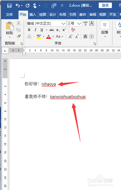Open the font name combo box 等线
This screenshot has height=190, width=121.
(46, 23)
